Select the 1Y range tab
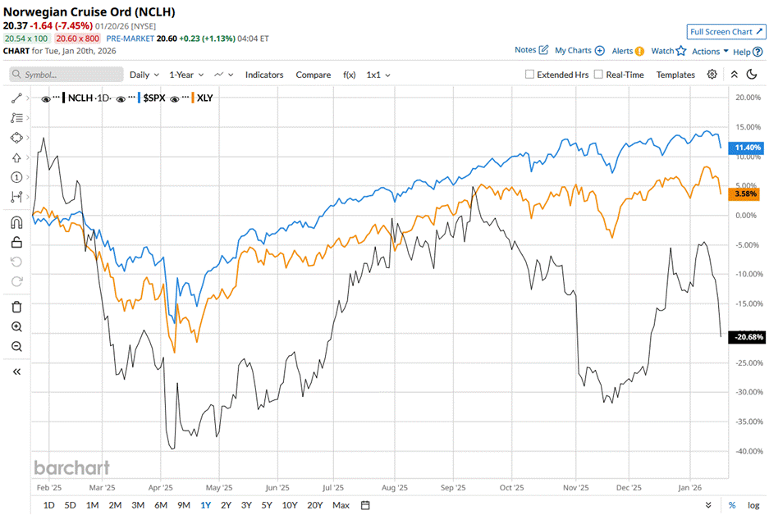 (x=205, y=504)
